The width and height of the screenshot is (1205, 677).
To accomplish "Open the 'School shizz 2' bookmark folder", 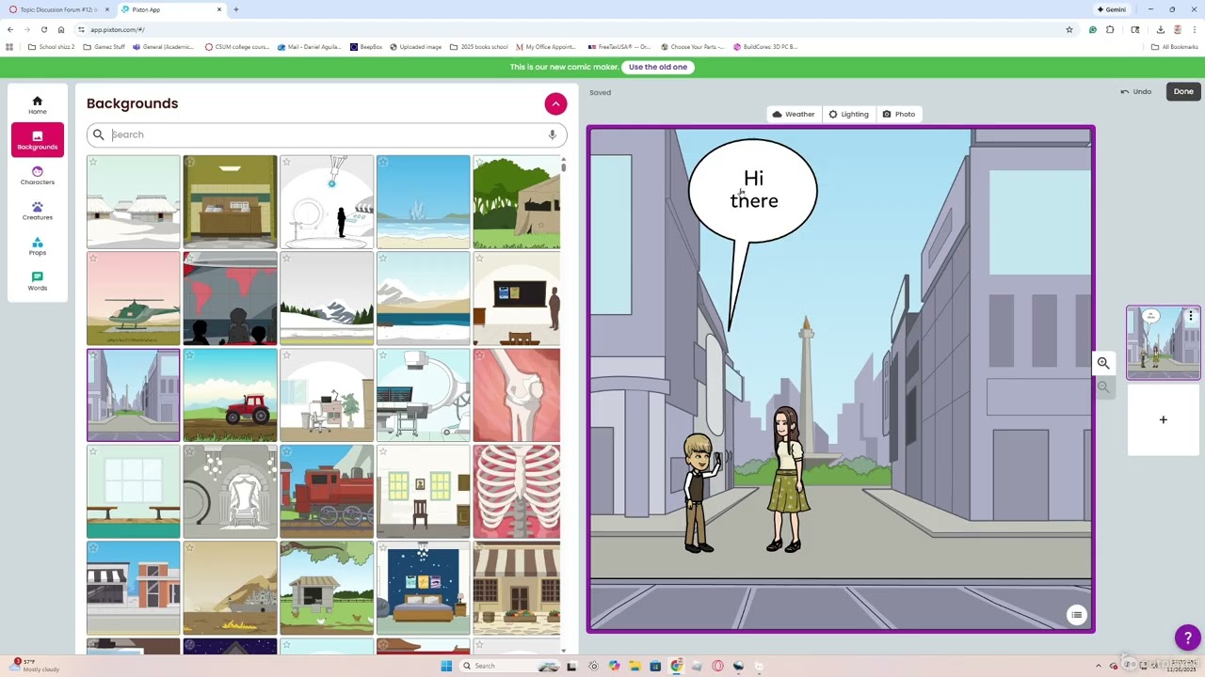I will point(52,47).
